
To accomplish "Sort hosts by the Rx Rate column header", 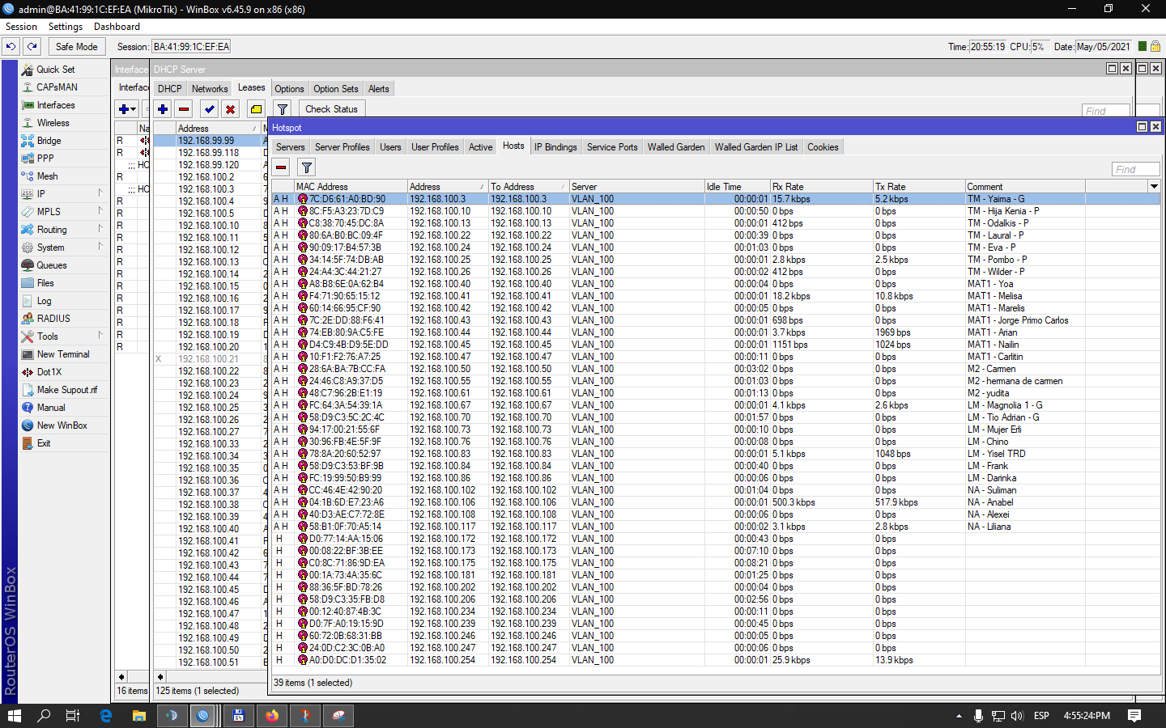I will click(821, 187).
